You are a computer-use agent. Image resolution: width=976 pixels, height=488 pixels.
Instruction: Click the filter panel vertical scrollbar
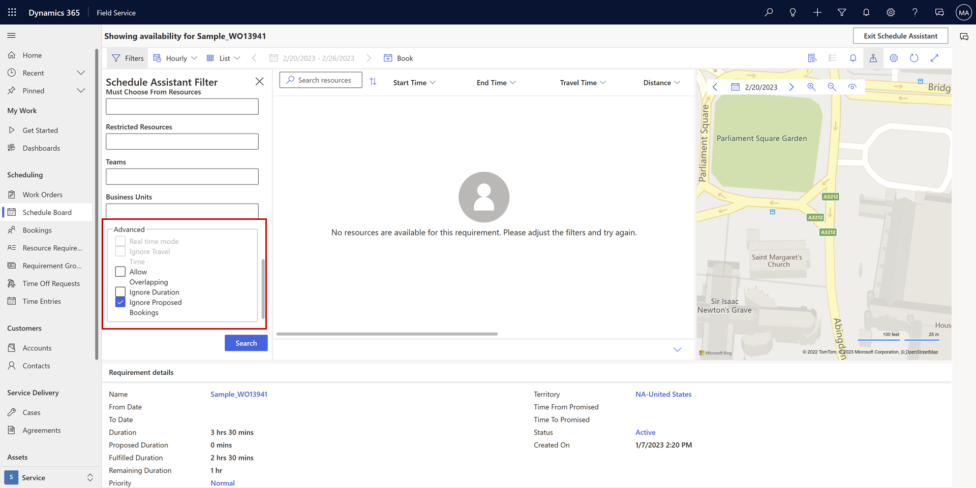[x=263, y=289]
